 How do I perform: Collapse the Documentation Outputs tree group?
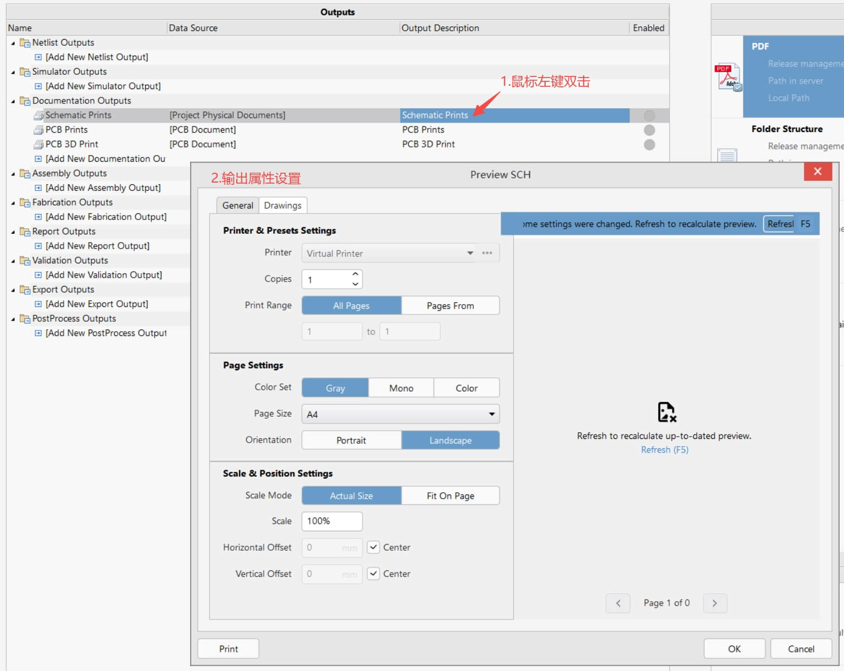coord(13,101)
